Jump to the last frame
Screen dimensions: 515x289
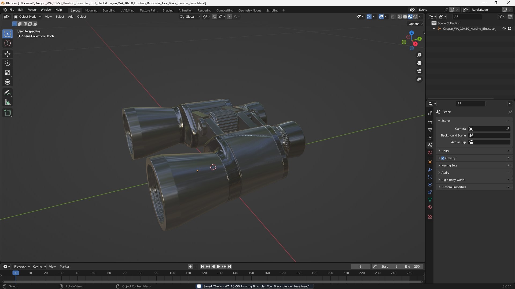(229, 267)
